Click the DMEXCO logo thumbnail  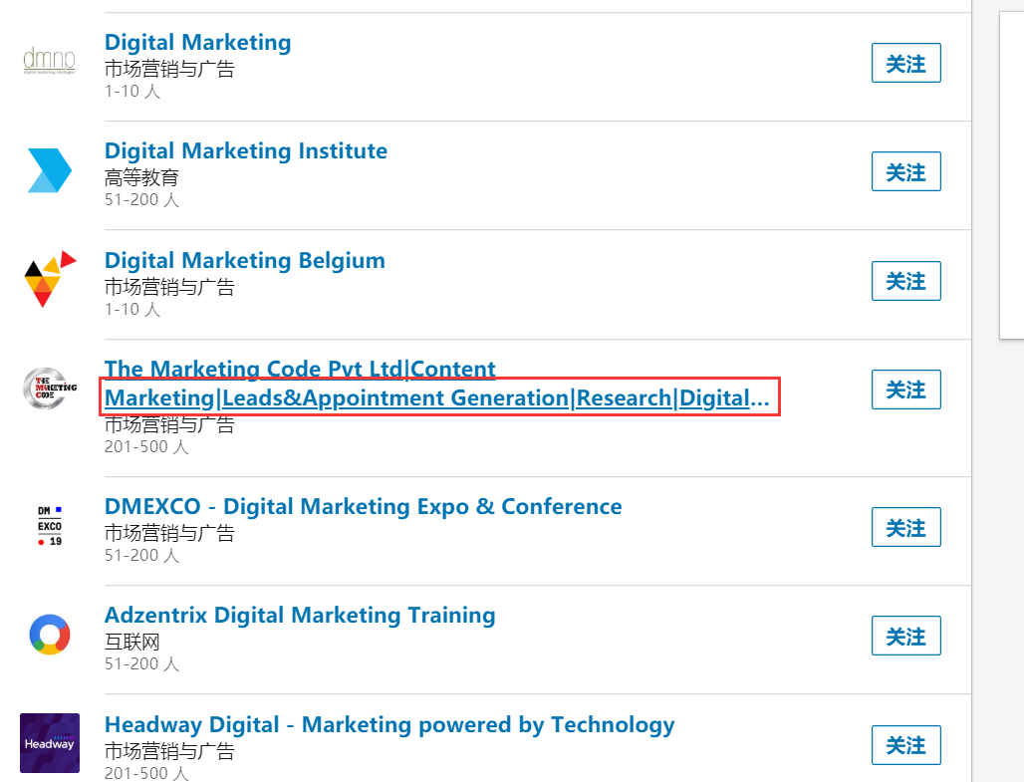tap(49, 525)
